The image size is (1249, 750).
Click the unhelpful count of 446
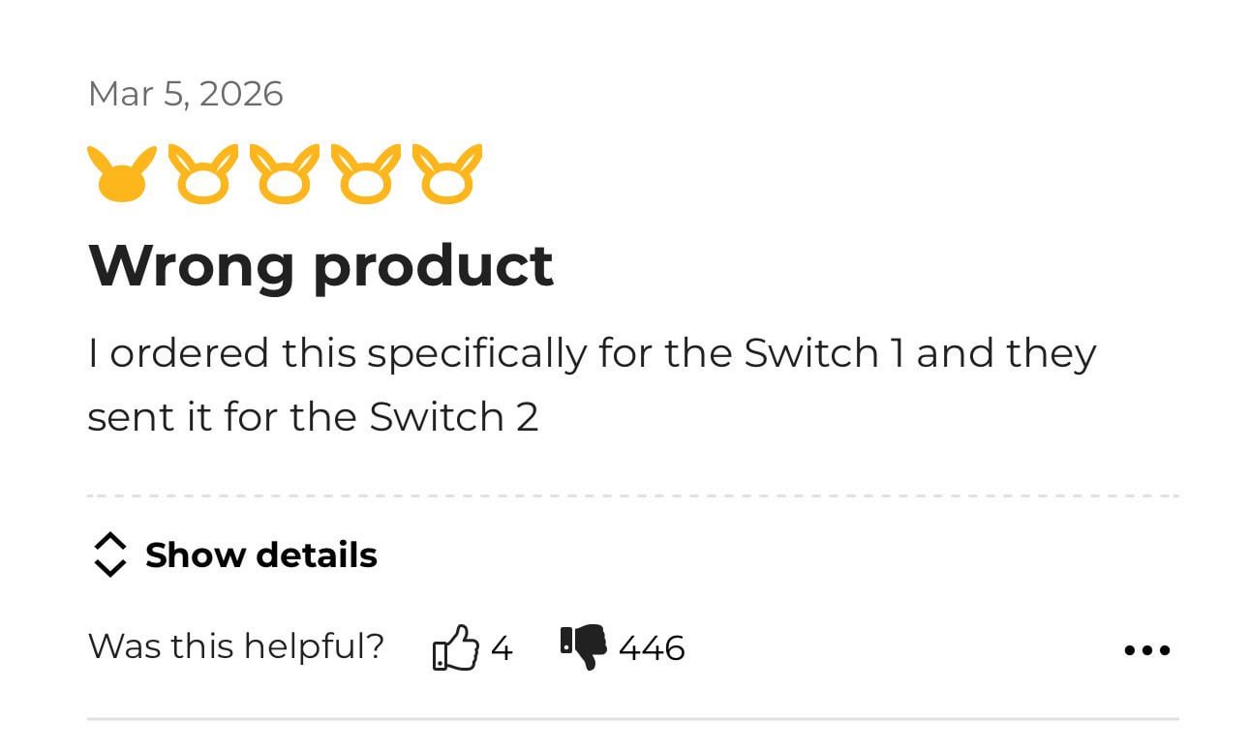pos(652,647)
